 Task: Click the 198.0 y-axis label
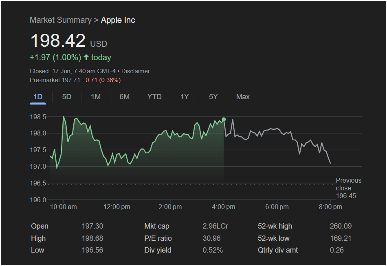(x=38, y=133)
